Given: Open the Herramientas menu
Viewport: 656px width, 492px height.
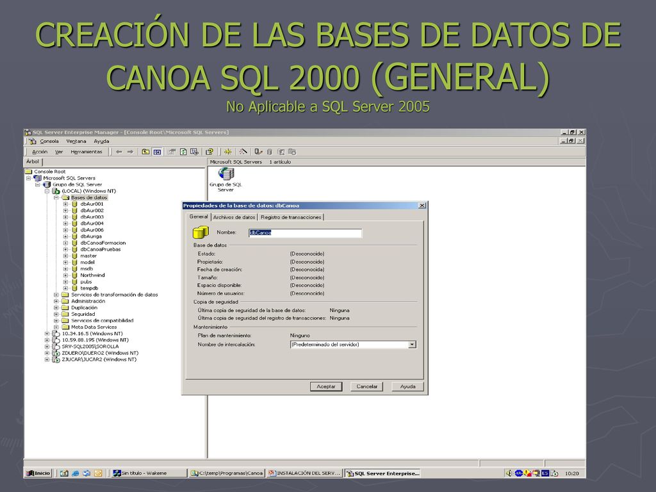Looking at the screenshot, I should [x=86, y=152].
